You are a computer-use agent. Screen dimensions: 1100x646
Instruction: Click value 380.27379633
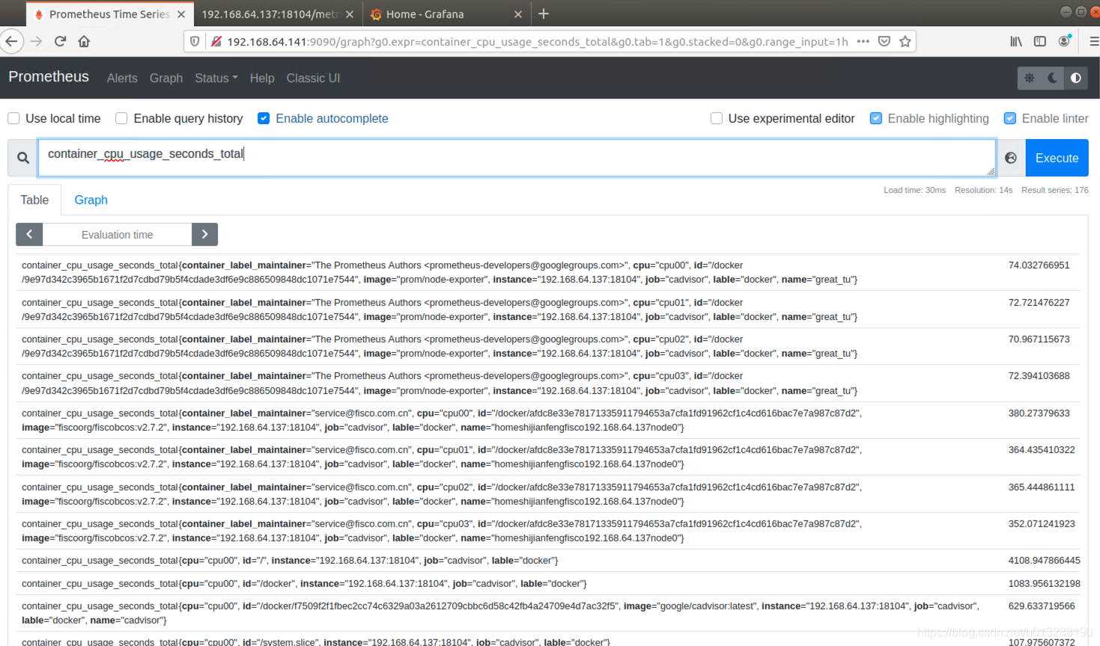click(x=1039, y=413)
